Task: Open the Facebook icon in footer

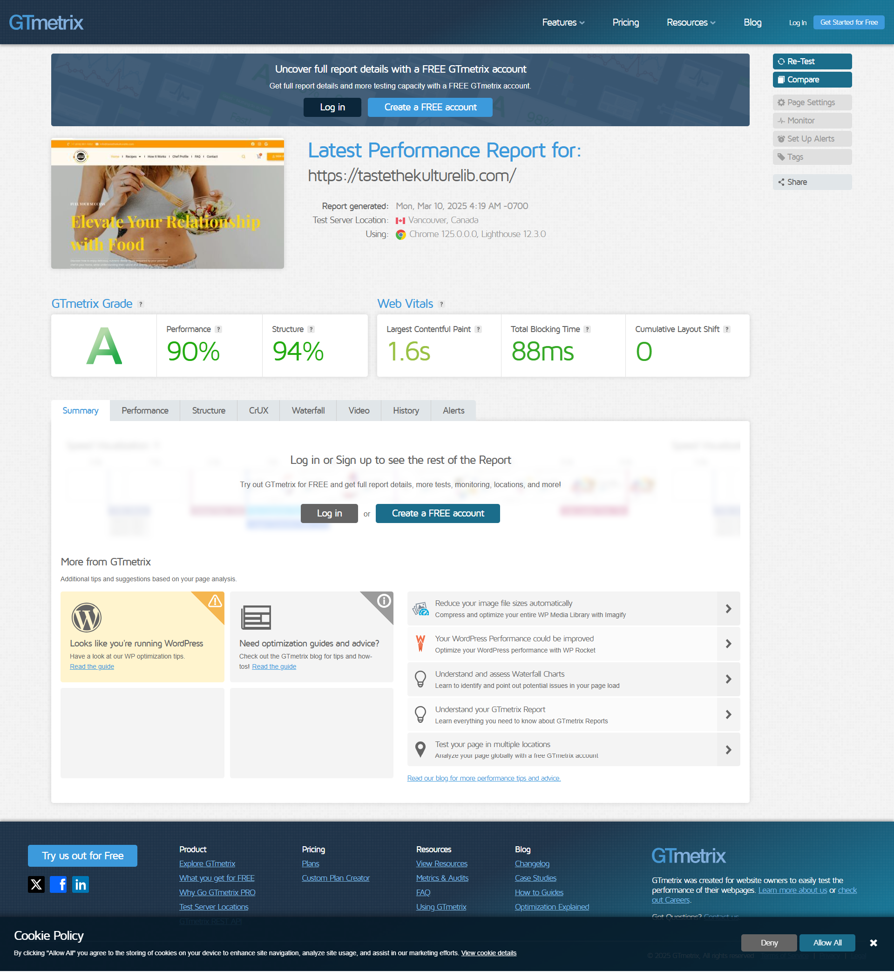Action: 58,884
